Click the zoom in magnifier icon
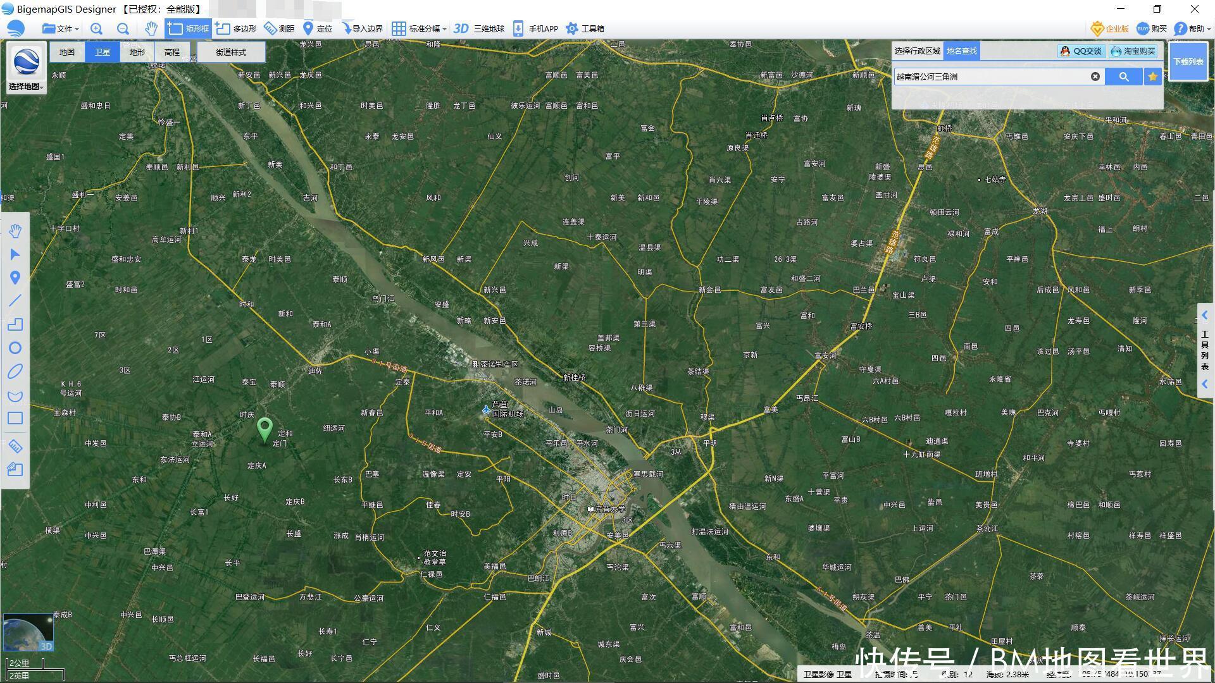 96,28
